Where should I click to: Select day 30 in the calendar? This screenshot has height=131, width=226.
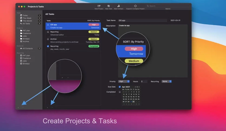tap(134, 102)
